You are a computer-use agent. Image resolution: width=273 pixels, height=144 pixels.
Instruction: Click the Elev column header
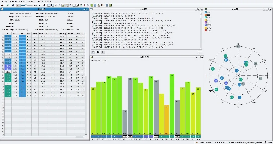[x=78, y=33]
